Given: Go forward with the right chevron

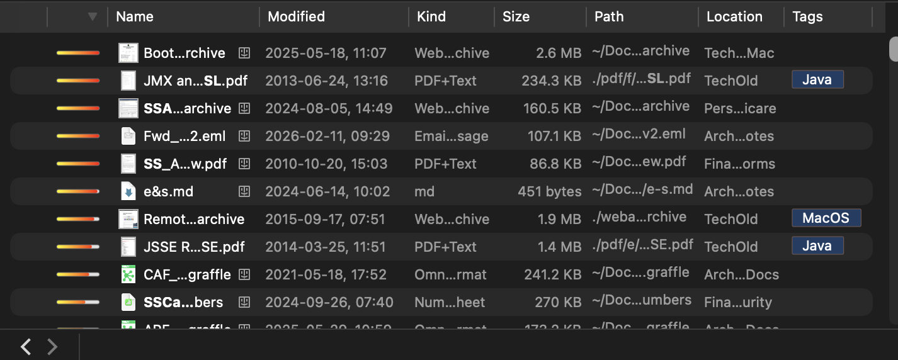Looking at the screenshot, I should pos(53,346).
